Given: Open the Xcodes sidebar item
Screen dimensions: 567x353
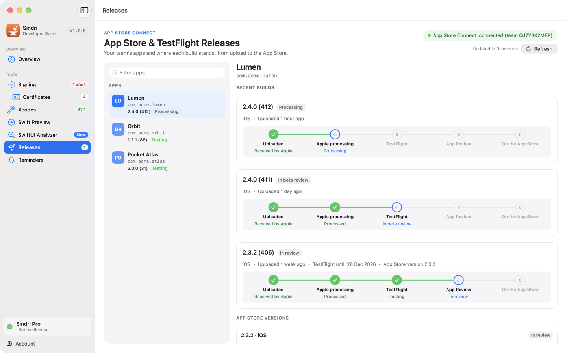Looking at the screenshot, I should (x=47, y=110).
